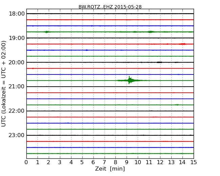Click the 21:00 time label

pyautogui.click(x=17, y=87)
